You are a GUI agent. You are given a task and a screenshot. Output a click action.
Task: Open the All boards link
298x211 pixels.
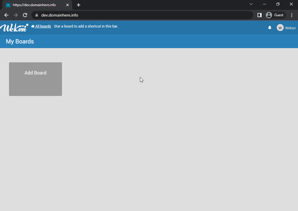coord(41,26)
